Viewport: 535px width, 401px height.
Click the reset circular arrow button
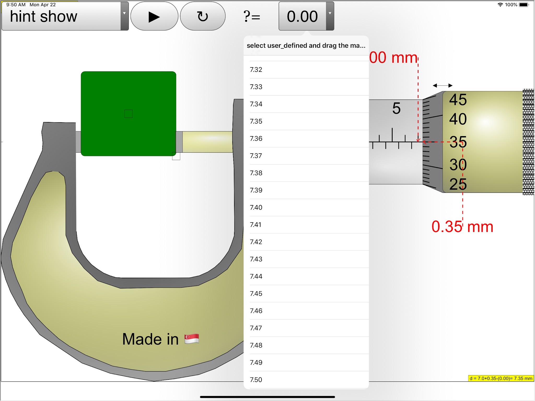click(202, 16)
